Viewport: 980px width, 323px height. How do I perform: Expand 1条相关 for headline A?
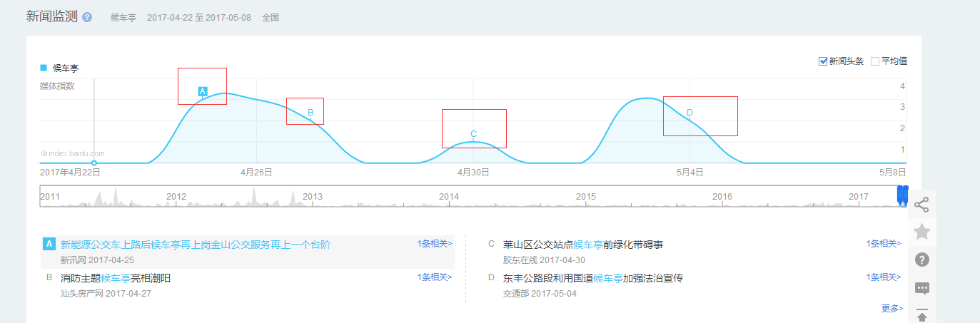(x=435, y=244)
